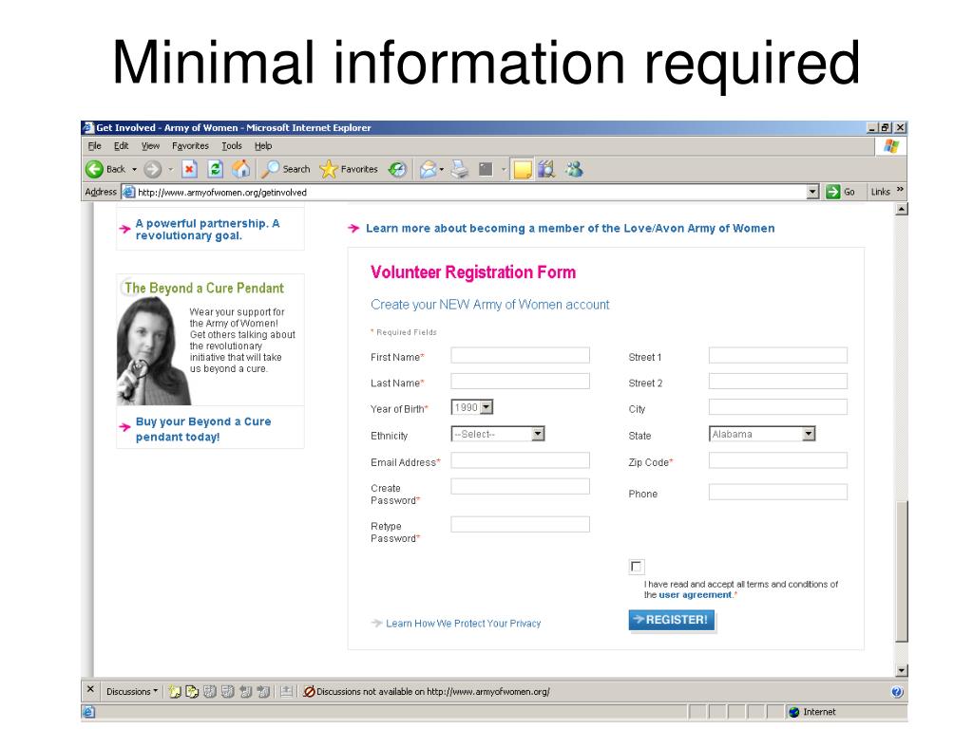Image resolution: width=973 pixels, height=729 pixels.
Task: Open Learn How We Protect Your Privacy link
Action: tap(463, 624)
